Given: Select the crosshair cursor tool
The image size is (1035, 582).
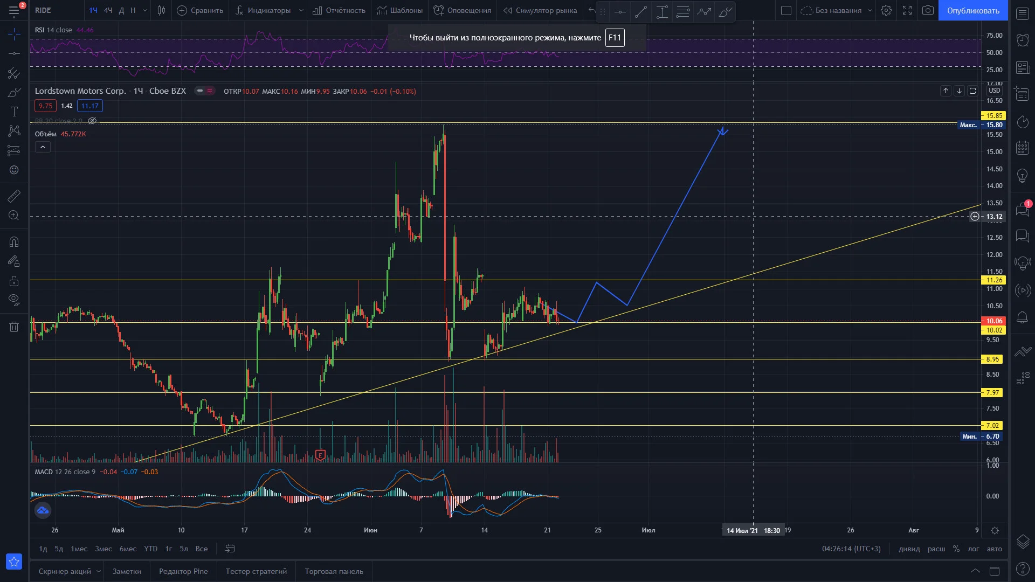Looking at the screenshot, I should 14,34.
